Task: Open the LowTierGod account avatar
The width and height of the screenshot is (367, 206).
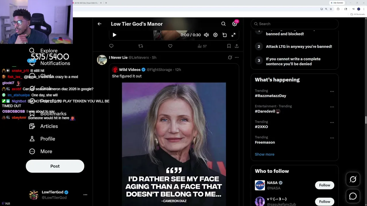Action: coord(34,195)
